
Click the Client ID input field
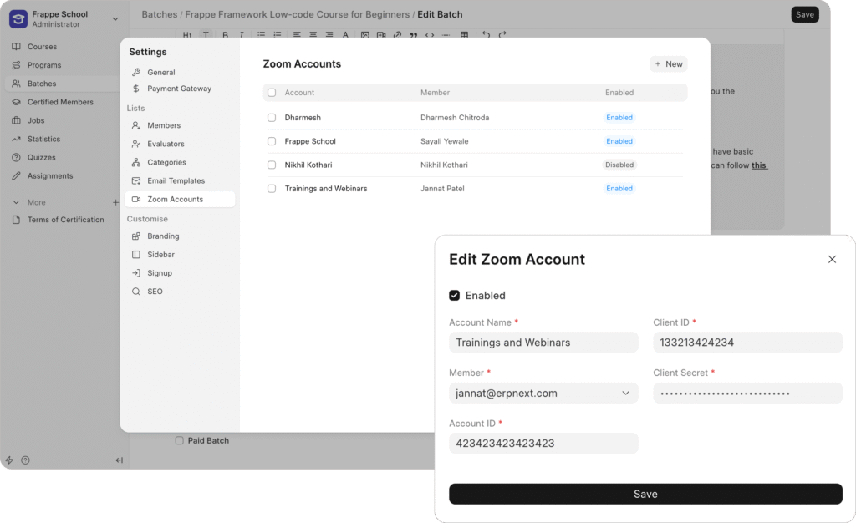[747, 343]
